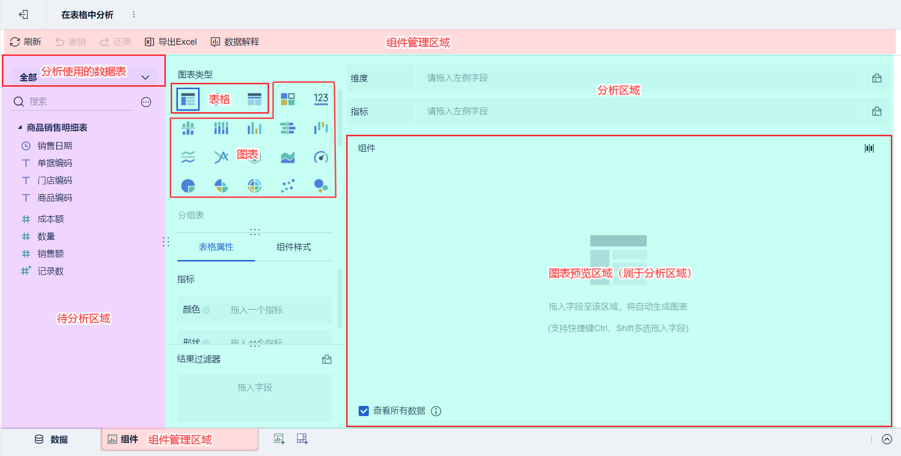Click 导出Excel button

point(171,42)
